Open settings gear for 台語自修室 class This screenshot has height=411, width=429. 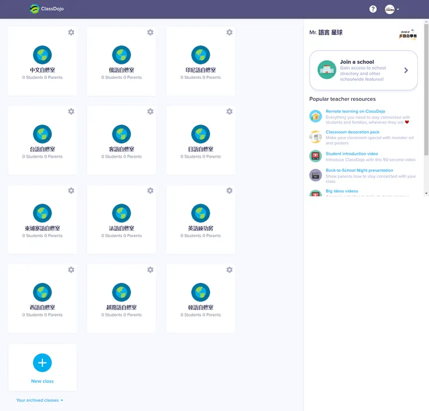tap(71, 111)
